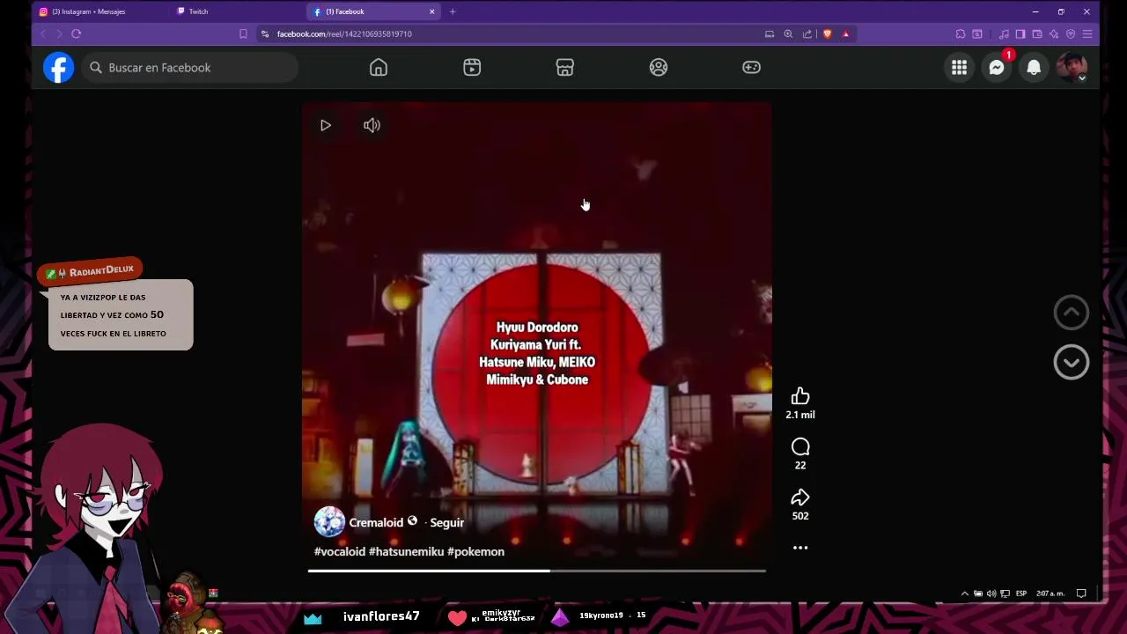Open the Cremaloid profile name

tap(376, 523)
